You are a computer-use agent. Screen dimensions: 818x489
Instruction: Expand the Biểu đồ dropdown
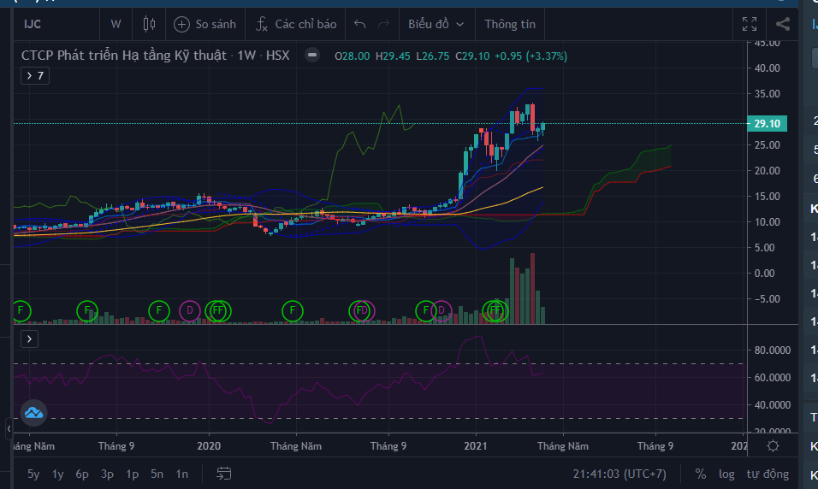point(436,24)
